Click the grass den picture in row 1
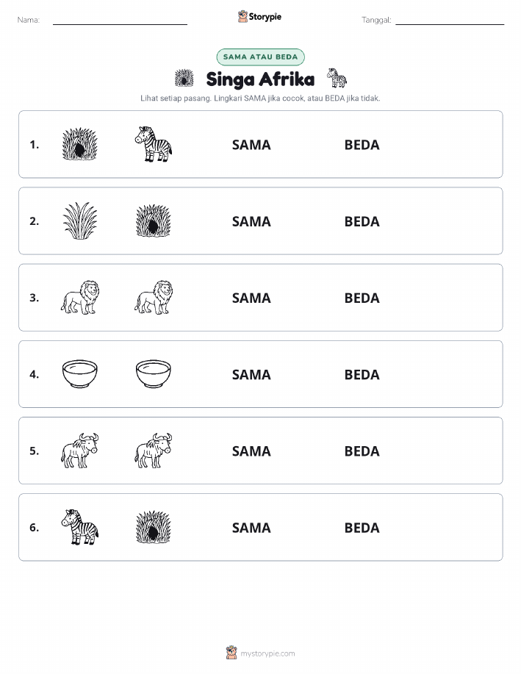The width and height of the screenshot is (521, 674). click(80, 144)
